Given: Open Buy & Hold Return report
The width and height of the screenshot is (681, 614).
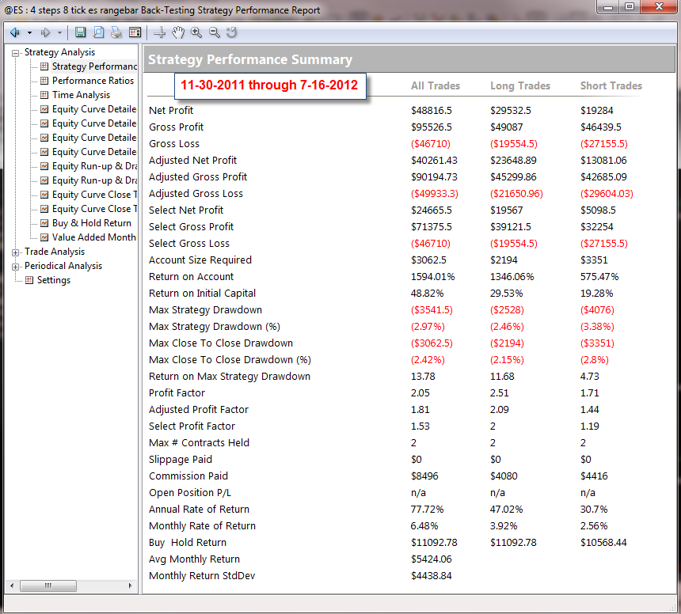Looking at the screenshot, I should click(x=91, y=223).
